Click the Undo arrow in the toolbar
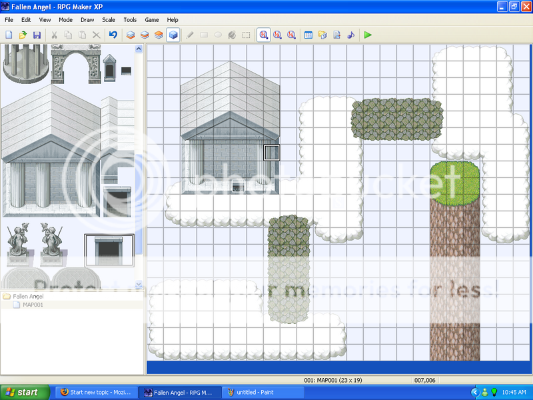The width and height of the screenshot is (533, 400). click(x=113, y=35)
